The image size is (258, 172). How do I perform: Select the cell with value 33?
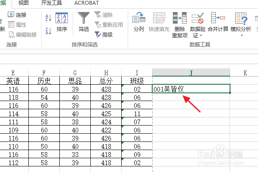pyautogui.click(x=75, y=154)
